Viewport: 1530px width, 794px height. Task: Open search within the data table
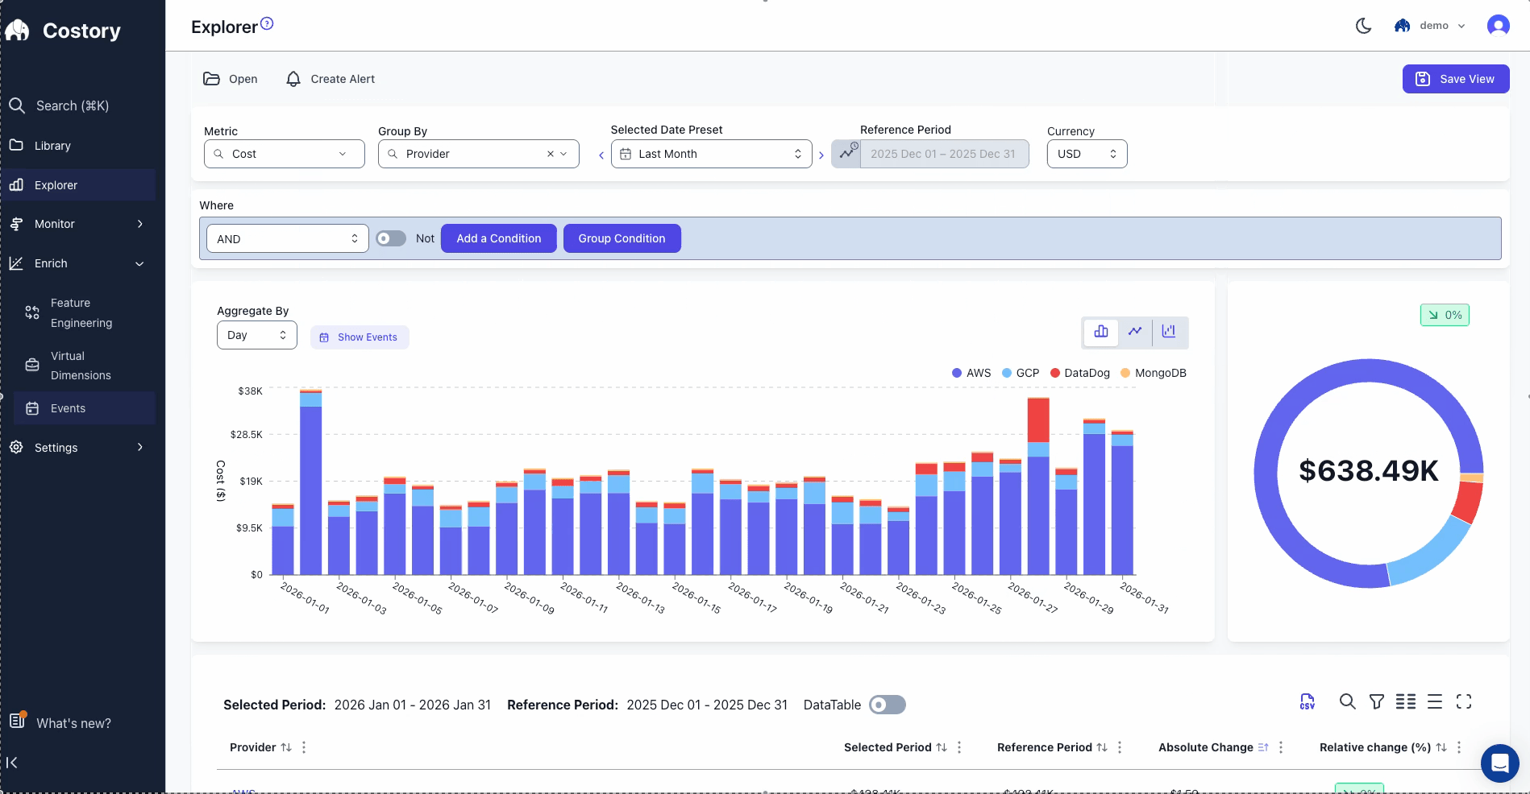1347,701
